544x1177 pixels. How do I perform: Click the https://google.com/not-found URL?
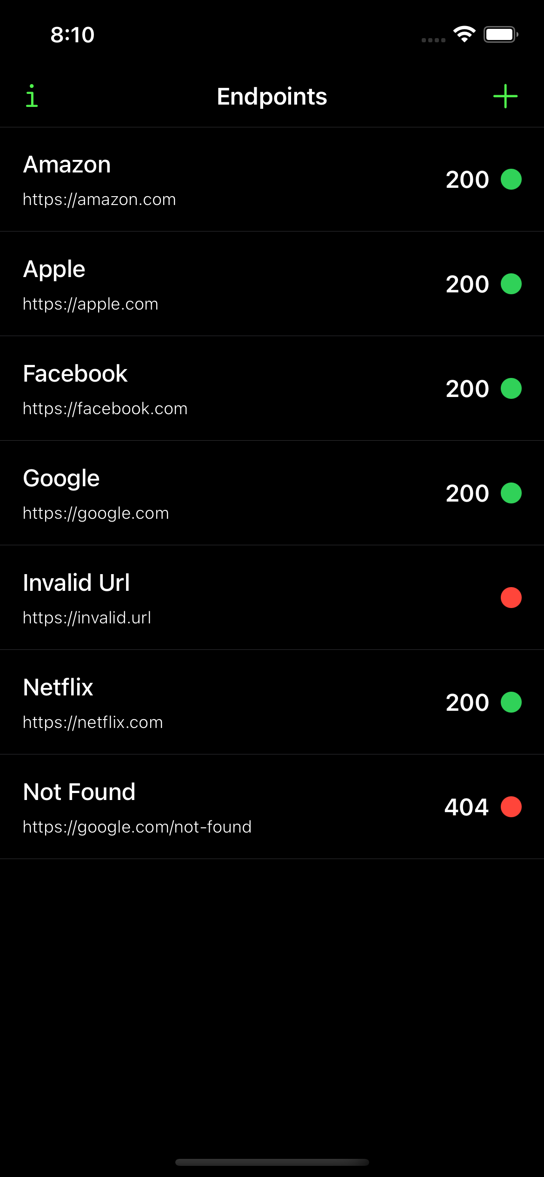(x=137, y=827)
